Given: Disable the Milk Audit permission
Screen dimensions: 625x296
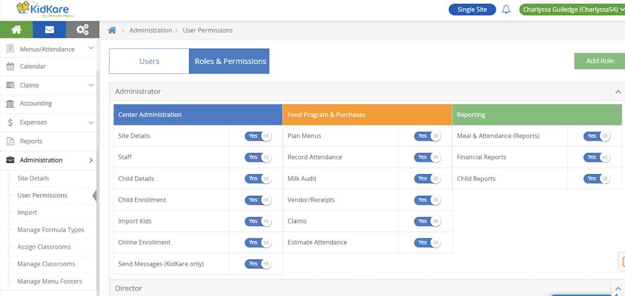Looking at the screenshot, I should pyautogui.click(x=427, y=179).
